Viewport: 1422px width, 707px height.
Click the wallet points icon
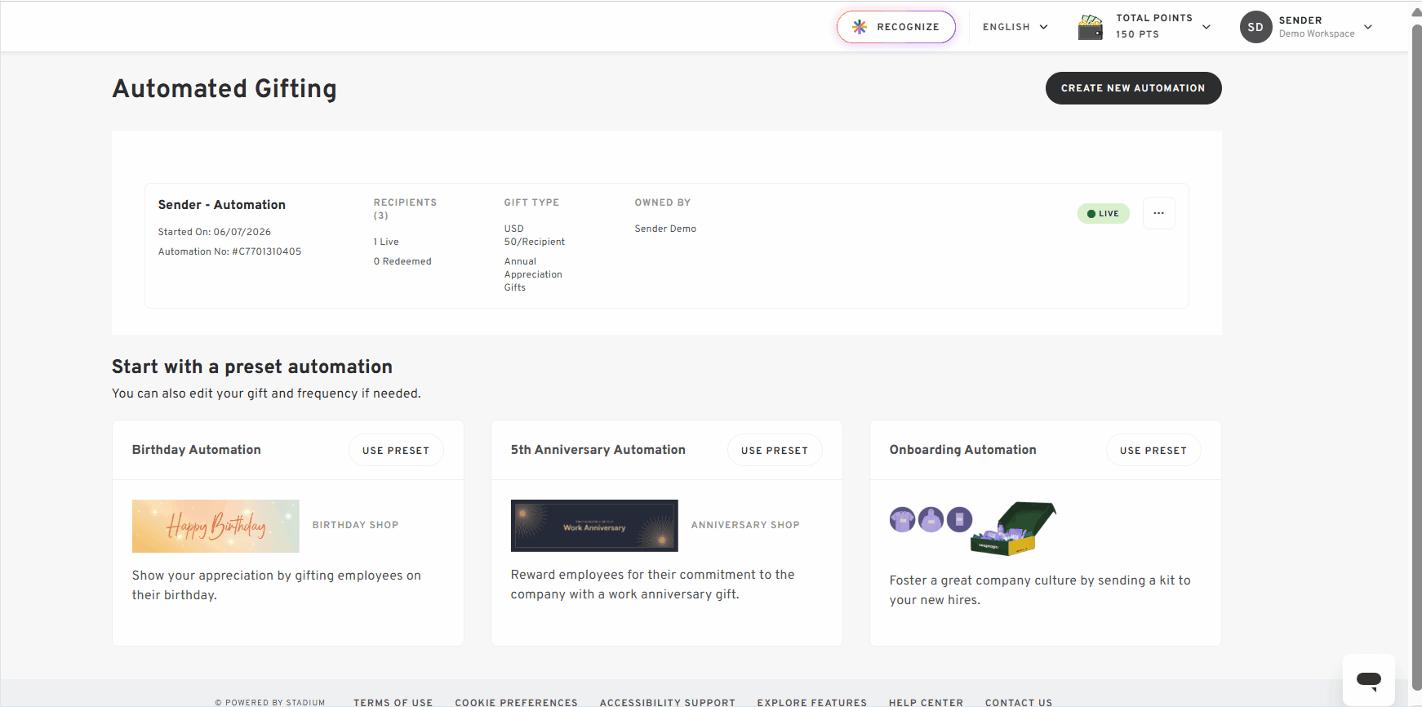pyautogui.click(x=1090, y=27)
